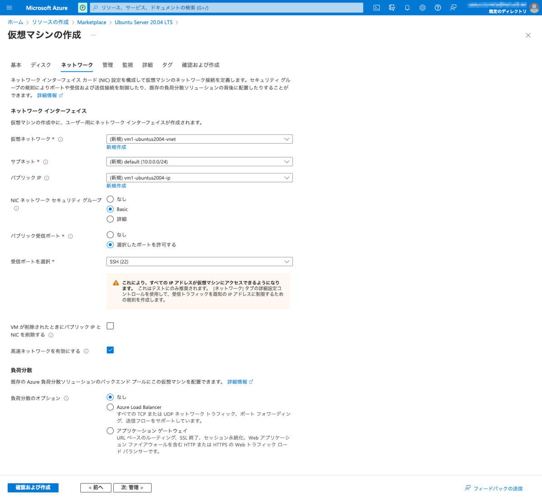Uncheck 高速ネットワークを有効にする checkbox
542x502 pixels.
point(110,350)
